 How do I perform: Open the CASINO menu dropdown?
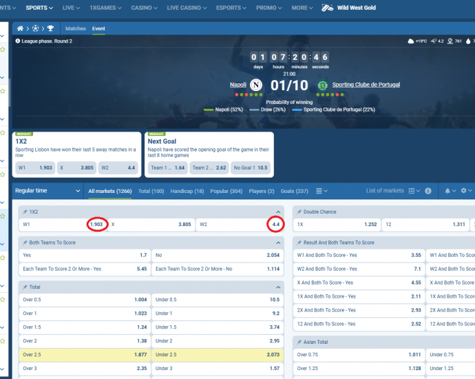[144, 8]
